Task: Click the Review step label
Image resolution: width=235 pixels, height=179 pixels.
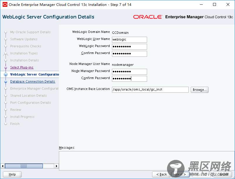Action: click(x=16, y=110)
